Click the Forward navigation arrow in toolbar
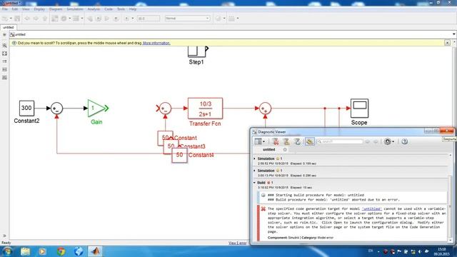 pyautogui.click(x=36, y=19)
